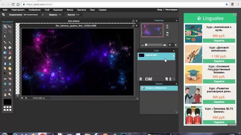
Task: Select the Blur drop tool
Action: (5, 63)
